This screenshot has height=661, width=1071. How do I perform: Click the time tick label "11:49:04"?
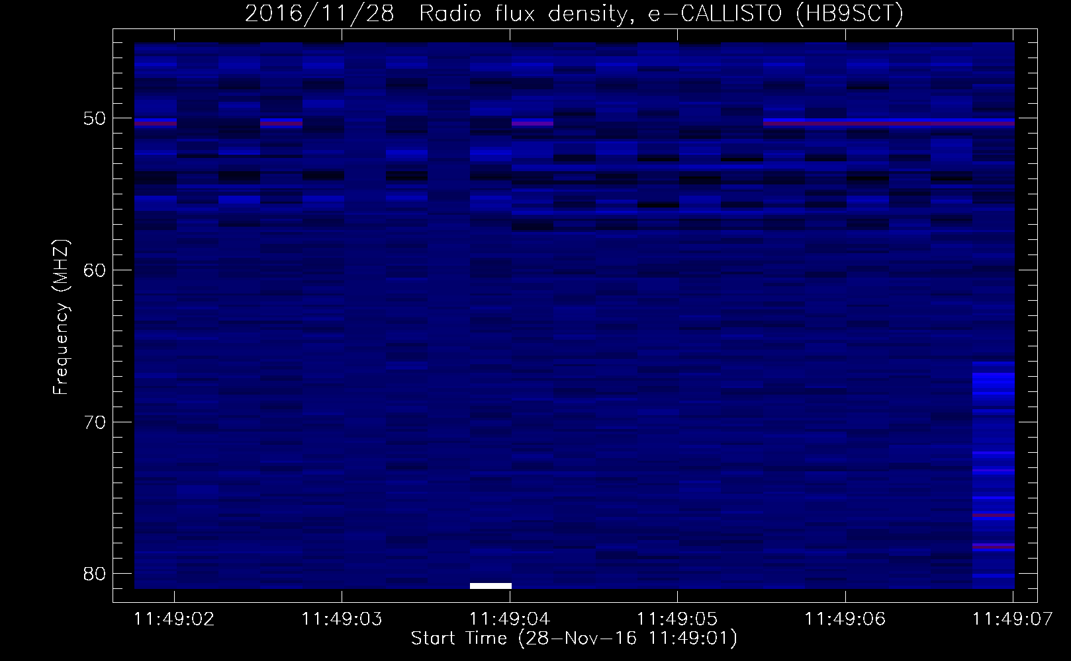[510, 619]
